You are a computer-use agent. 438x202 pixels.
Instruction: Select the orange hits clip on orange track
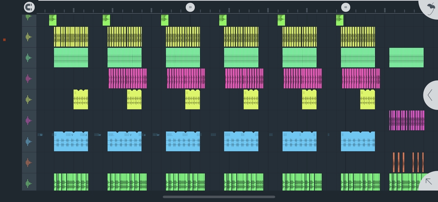(x=408, y=162)
